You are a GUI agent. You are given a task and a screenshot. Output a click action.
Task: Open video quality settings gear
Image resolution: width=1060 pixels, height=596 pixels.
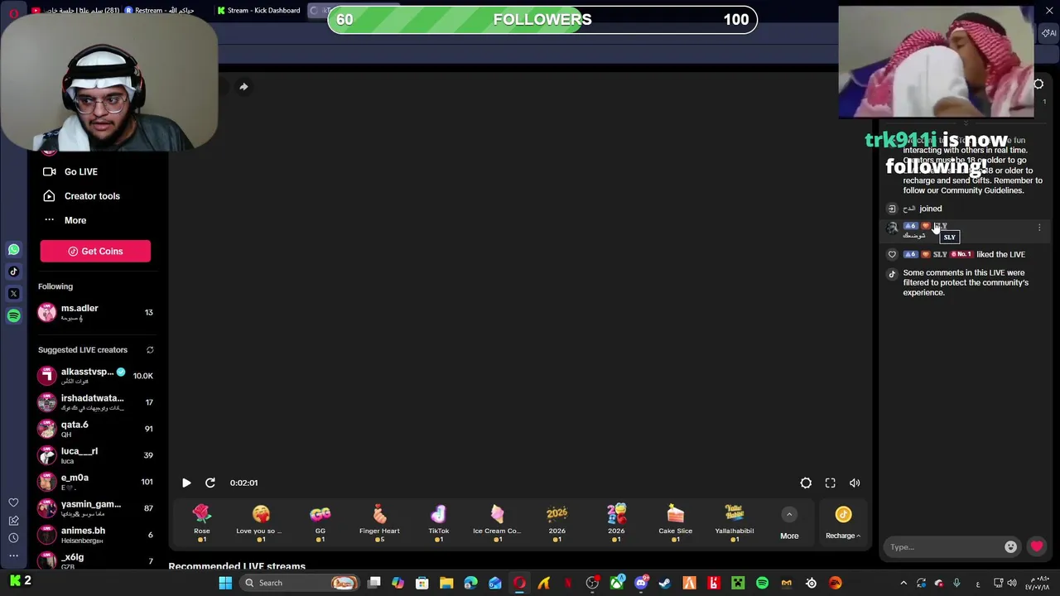(x=806, y=483)
